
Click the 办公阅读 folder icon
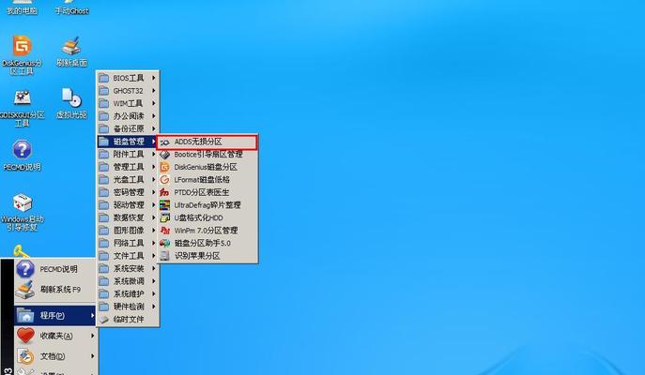(x=104, y=116)
